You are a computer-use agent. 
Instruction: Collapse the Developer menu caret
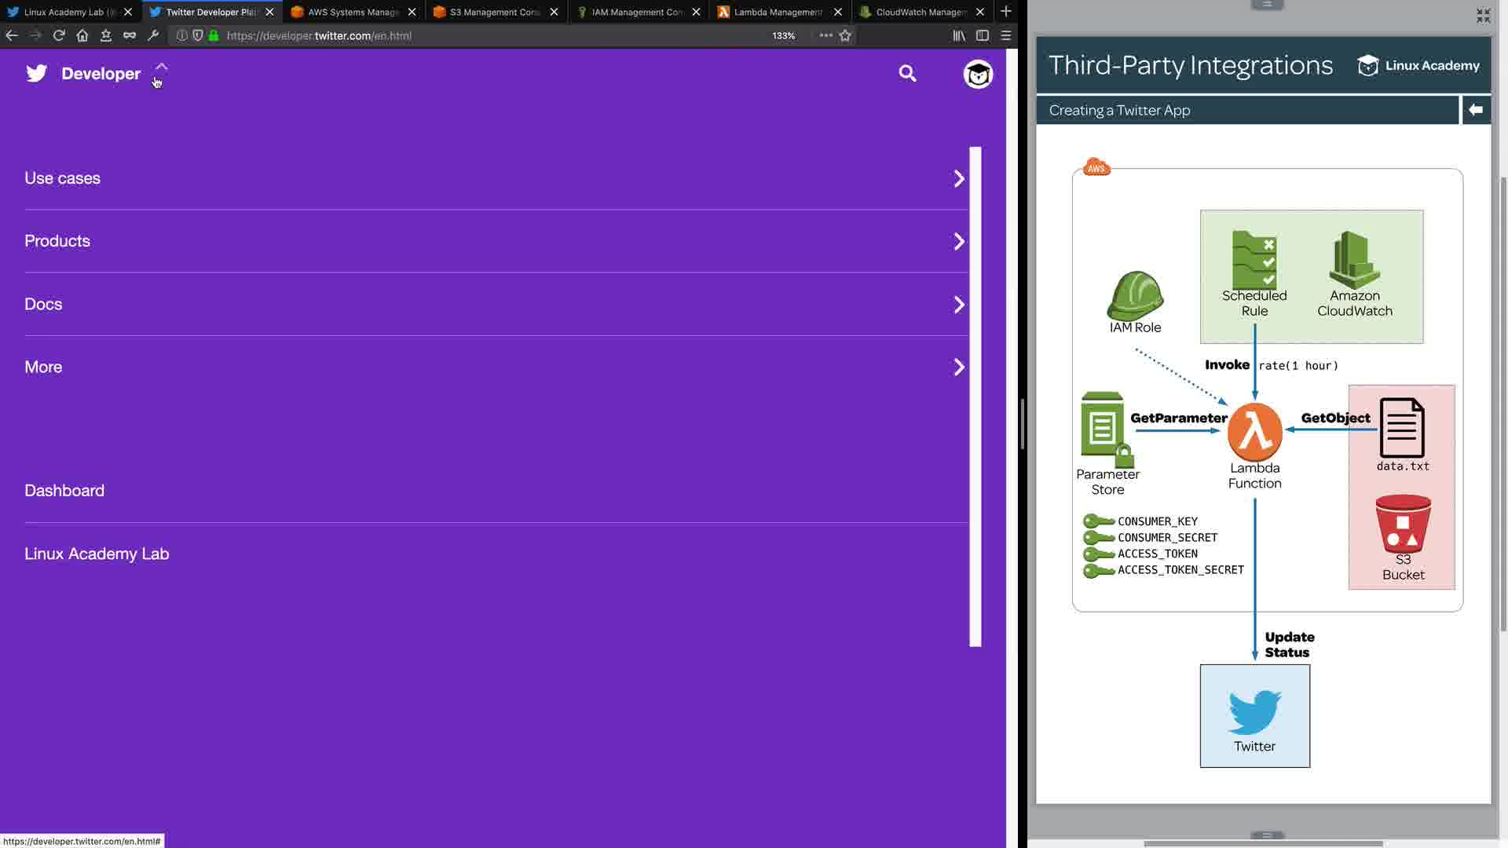tap(161, 68)
